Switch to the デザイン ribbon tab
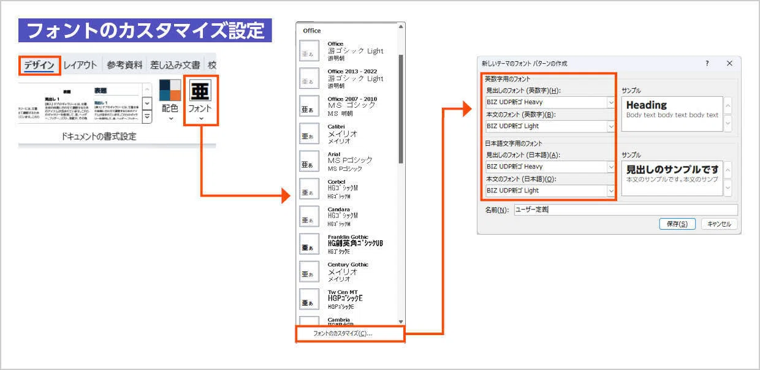This screenshot has width=760, height=370. [39, 65]
